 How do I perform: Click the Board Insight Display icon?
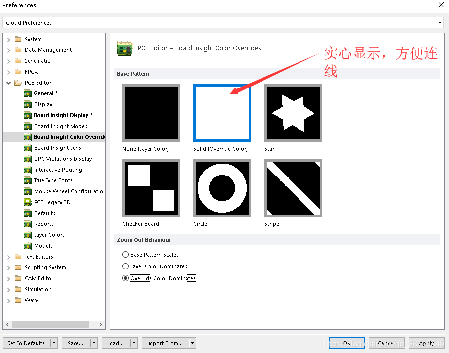(x=28, y=115)
